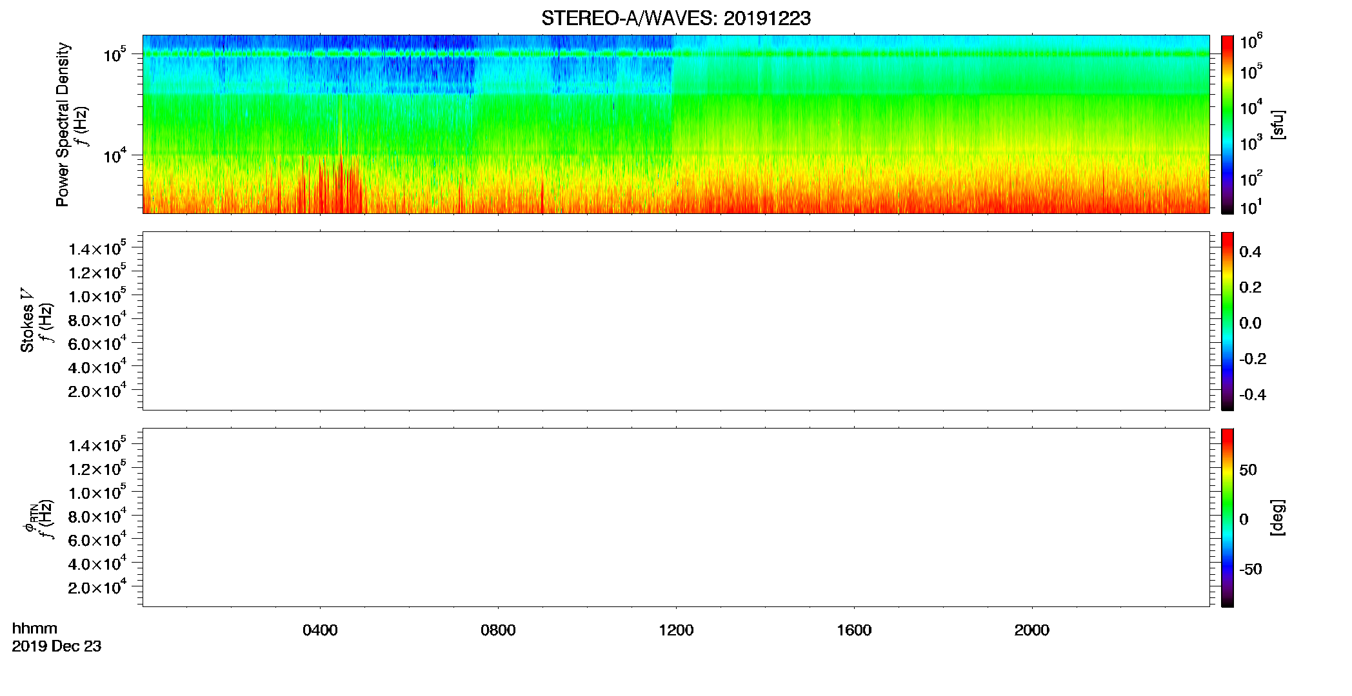Click the "0800" time tick label
The height and width of the screenshot is (696, 1352).
pyautogui.click(x=498, y=630)
